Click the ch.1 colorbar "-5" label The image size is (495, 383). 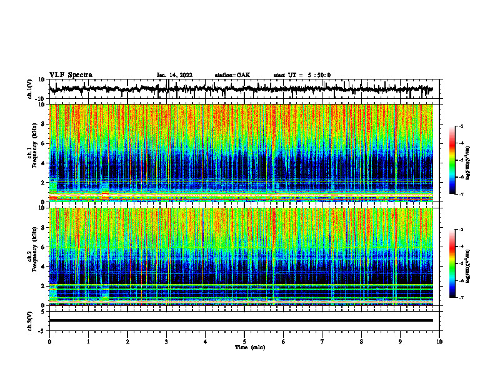point(461,160)
